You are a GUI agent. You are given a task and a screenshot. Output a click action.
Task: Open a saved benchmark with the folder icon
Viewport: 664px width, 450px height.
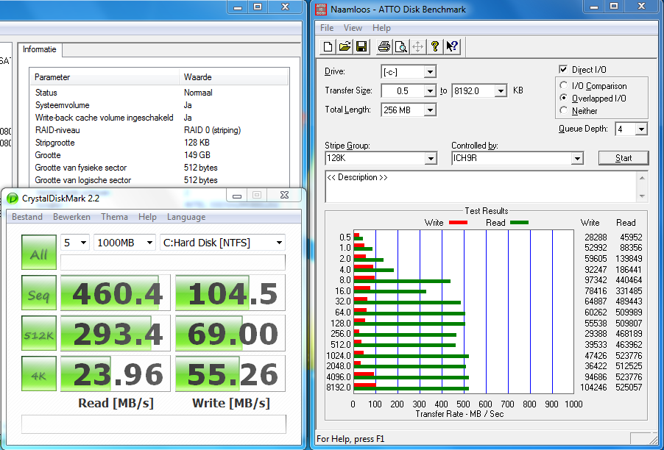(345, 46)
